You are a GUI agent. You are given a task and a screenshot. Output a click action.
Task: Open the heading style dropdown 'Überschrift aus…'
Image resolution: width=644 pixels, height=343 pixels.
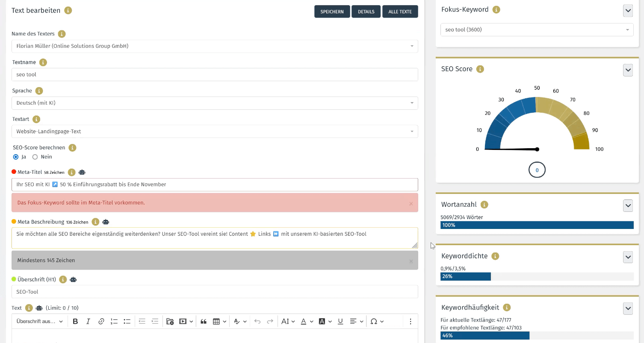pos(39,321)
